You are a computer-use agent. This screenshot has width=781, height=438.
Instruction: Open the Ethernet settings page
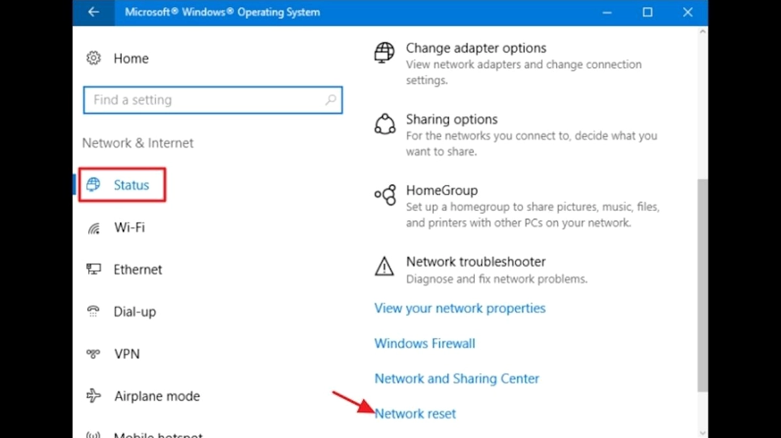tap(137, 270)
